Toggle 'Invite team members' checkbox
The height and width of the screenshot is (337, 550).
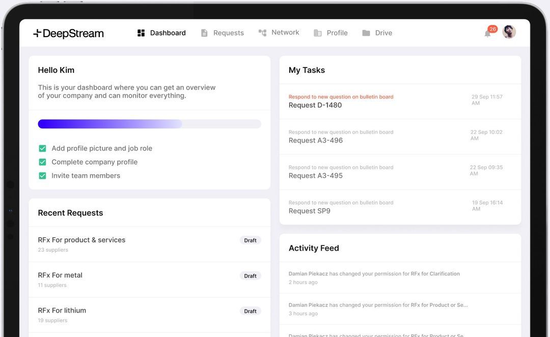tap(43, 176)
